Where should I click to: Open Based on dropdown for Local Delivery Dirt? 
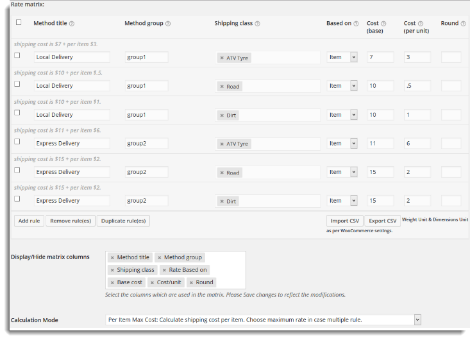(342, 115)
